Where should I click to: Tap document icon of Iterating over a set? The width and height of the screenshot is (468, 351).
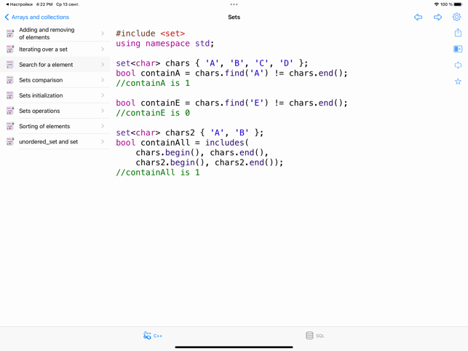pos(10,49)
